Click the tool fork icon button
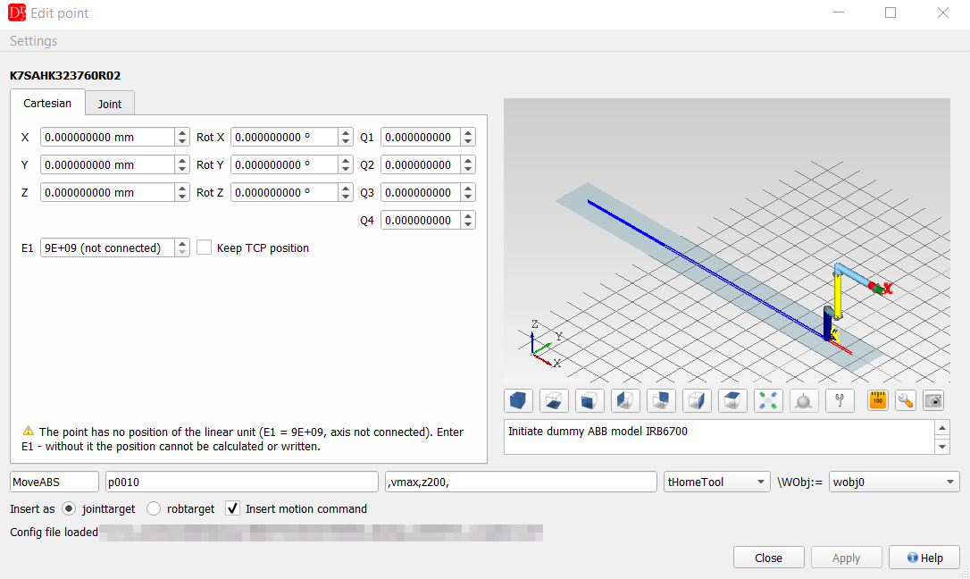 840,401
